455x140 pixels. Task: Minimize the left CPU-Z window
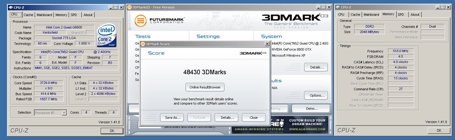click(x=111, y=7)
